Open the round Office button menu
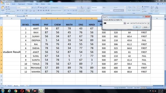 tap(2, 2)
